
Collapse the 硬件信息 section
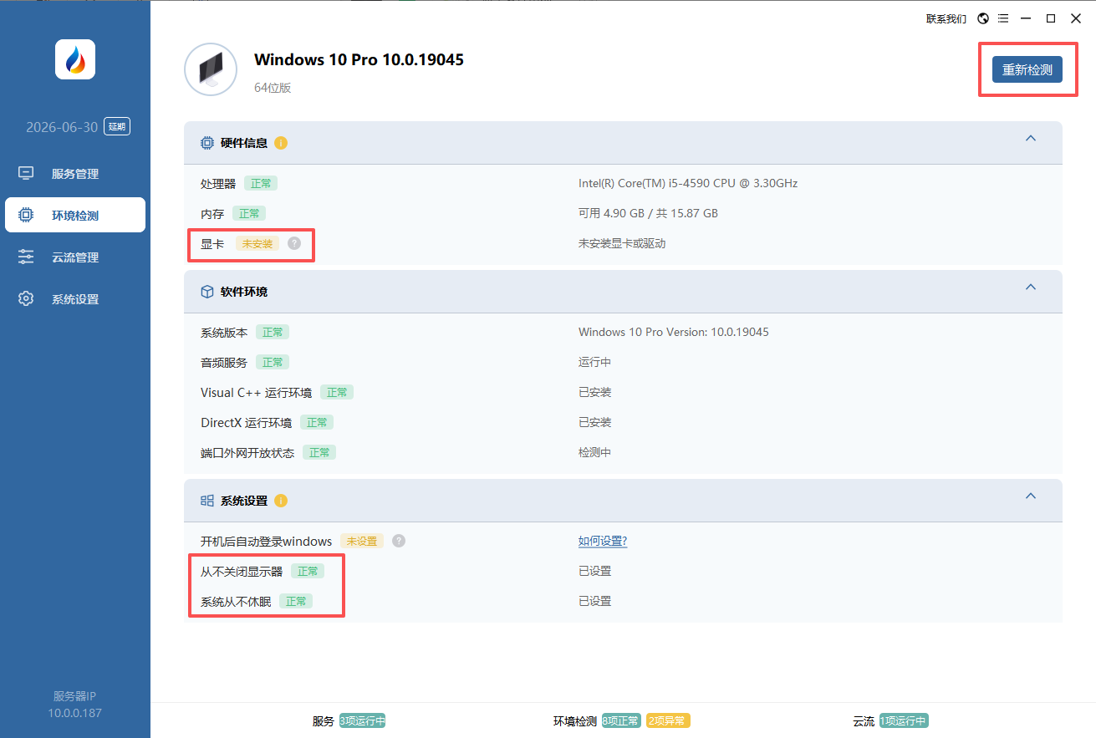[1031, 139]
